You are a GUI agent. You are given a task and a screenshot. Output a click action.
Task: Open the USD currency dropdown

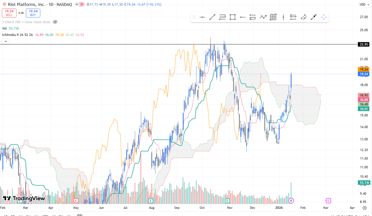click(364, 4)
